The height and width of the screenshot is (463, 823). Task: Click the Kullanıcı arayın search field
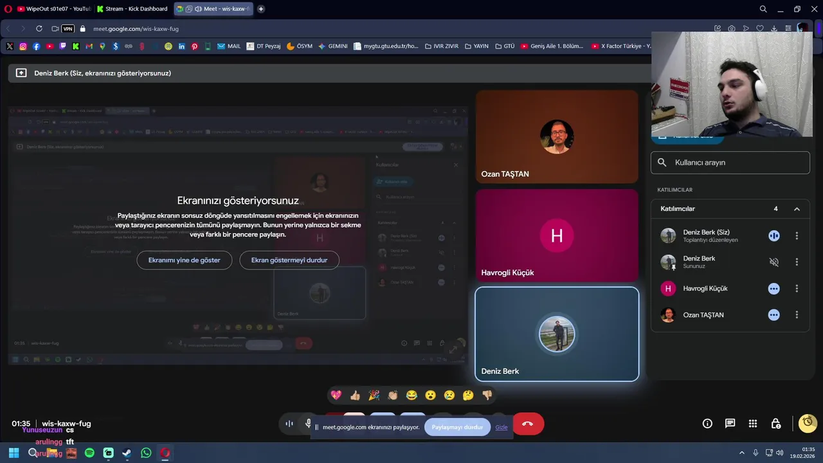pyautogui.click(x=730, y=163)
